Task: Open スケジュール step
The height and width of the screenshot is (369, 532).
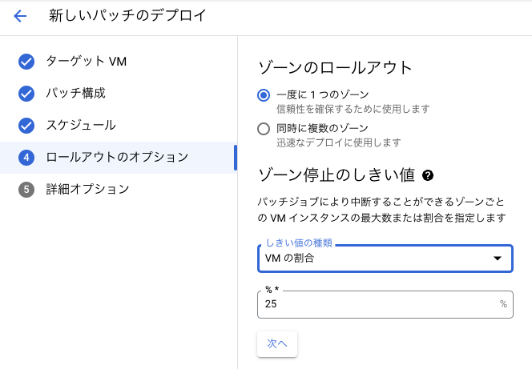Action: pyautogui.click(x=81, y=126)
